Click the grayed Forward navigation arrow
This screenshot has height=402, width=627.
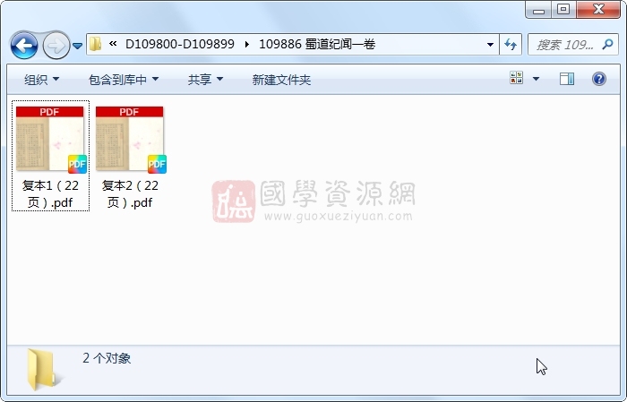click(56, 45)
